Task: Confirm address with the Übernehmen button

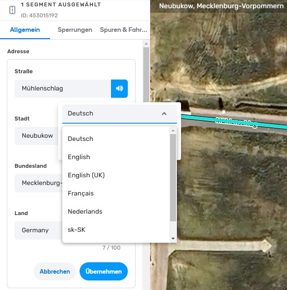Action: click(x=103, y=271)
